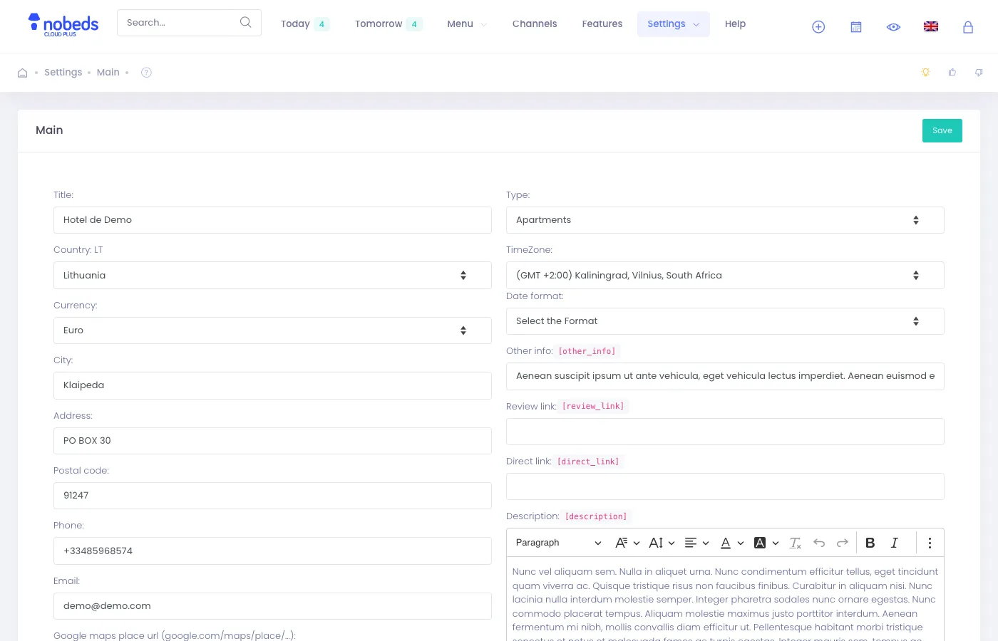Screen dimensions: 998x641
Task: Open the Today tab
Action: click(304, 24)
